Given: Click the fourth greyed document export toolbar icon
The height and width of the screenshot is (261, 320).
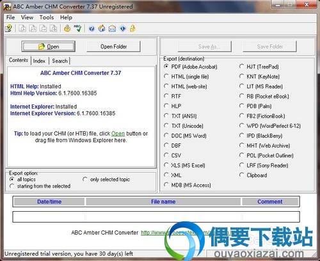Looking at the screenshot, I should (x=53, y=28).
